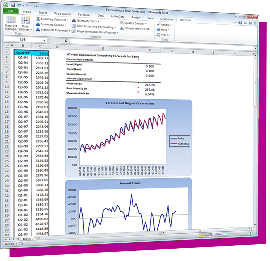Switch to the StatTools ribbon tab
This screenshot has width=270, height=261.
185,20
